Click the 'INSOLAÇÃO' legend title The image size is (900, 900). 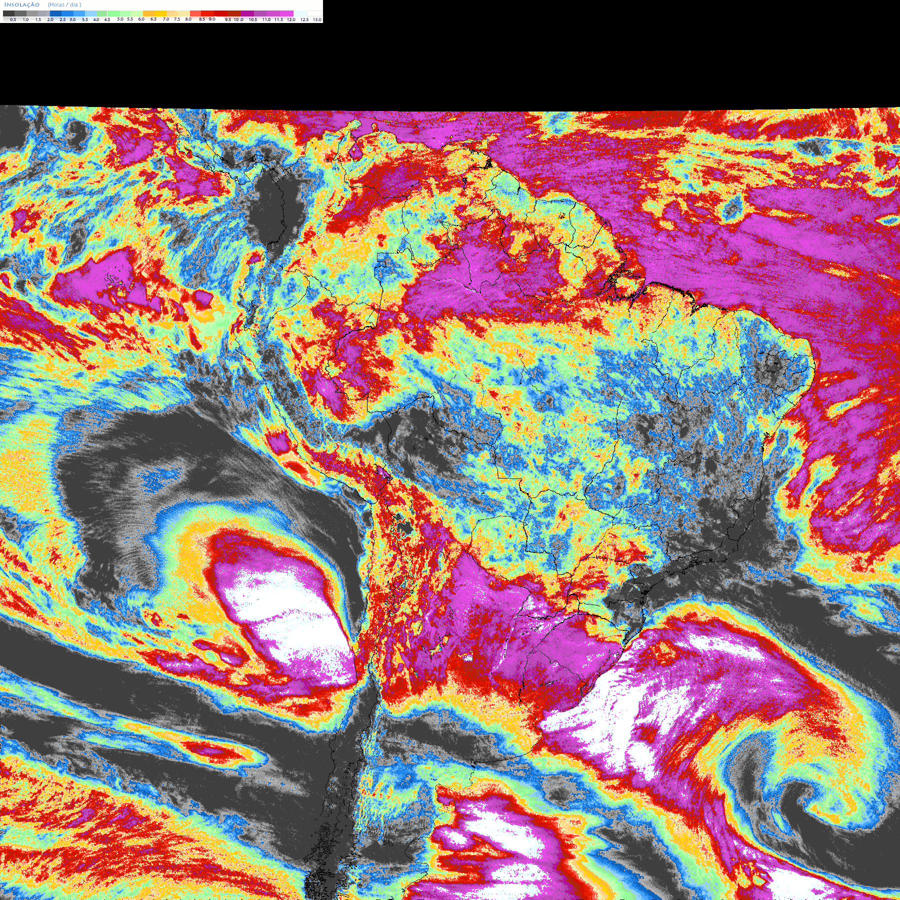click(22, 4)
